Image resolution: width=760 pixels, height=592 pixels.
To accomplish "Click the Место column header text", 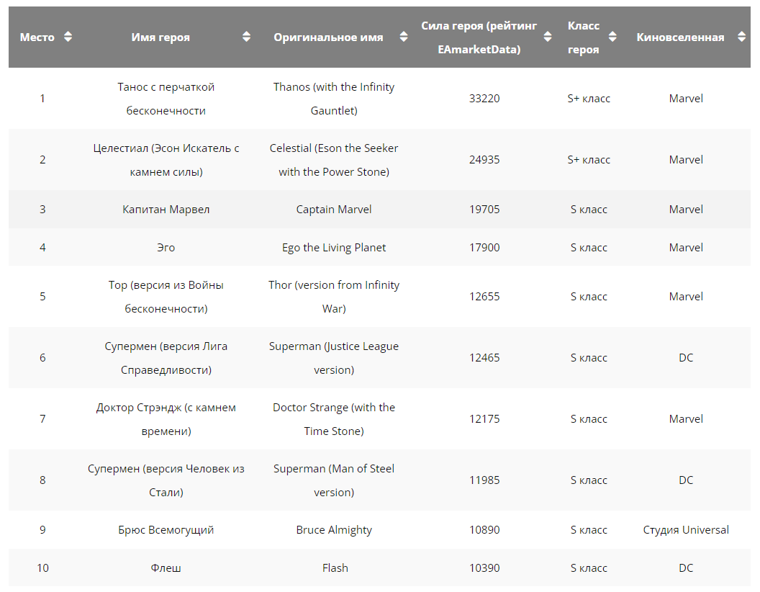I will pyautogui.click(x=37, y=37).
